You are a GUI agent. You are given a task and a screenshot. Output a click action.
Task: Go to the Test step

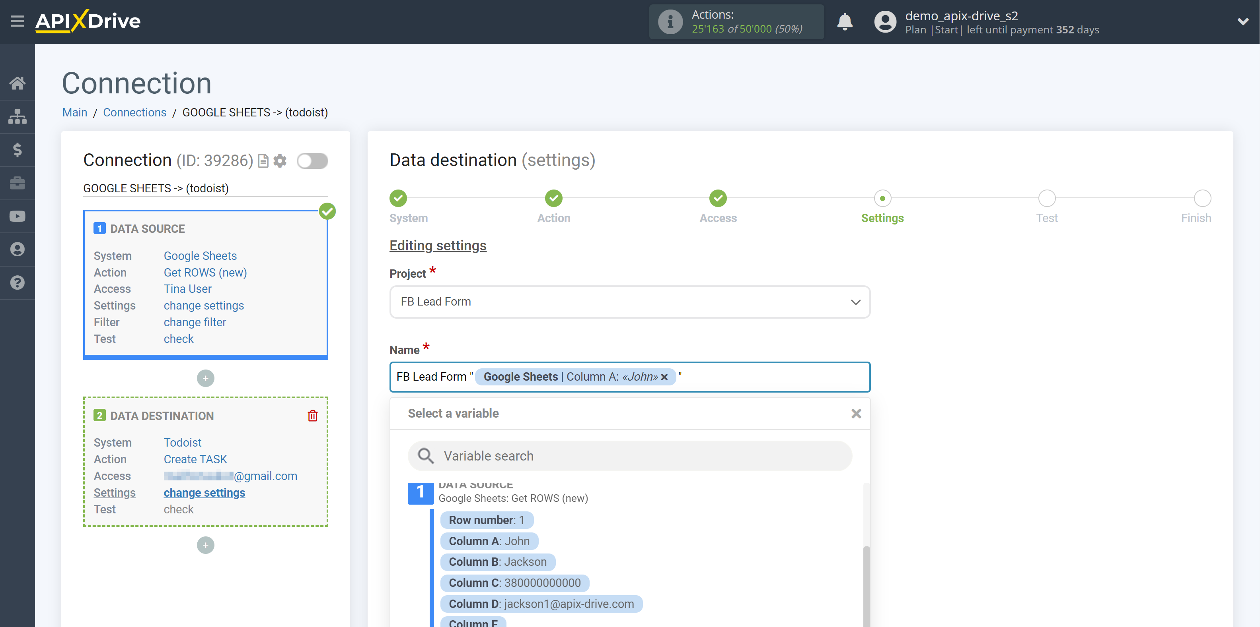1047,198
